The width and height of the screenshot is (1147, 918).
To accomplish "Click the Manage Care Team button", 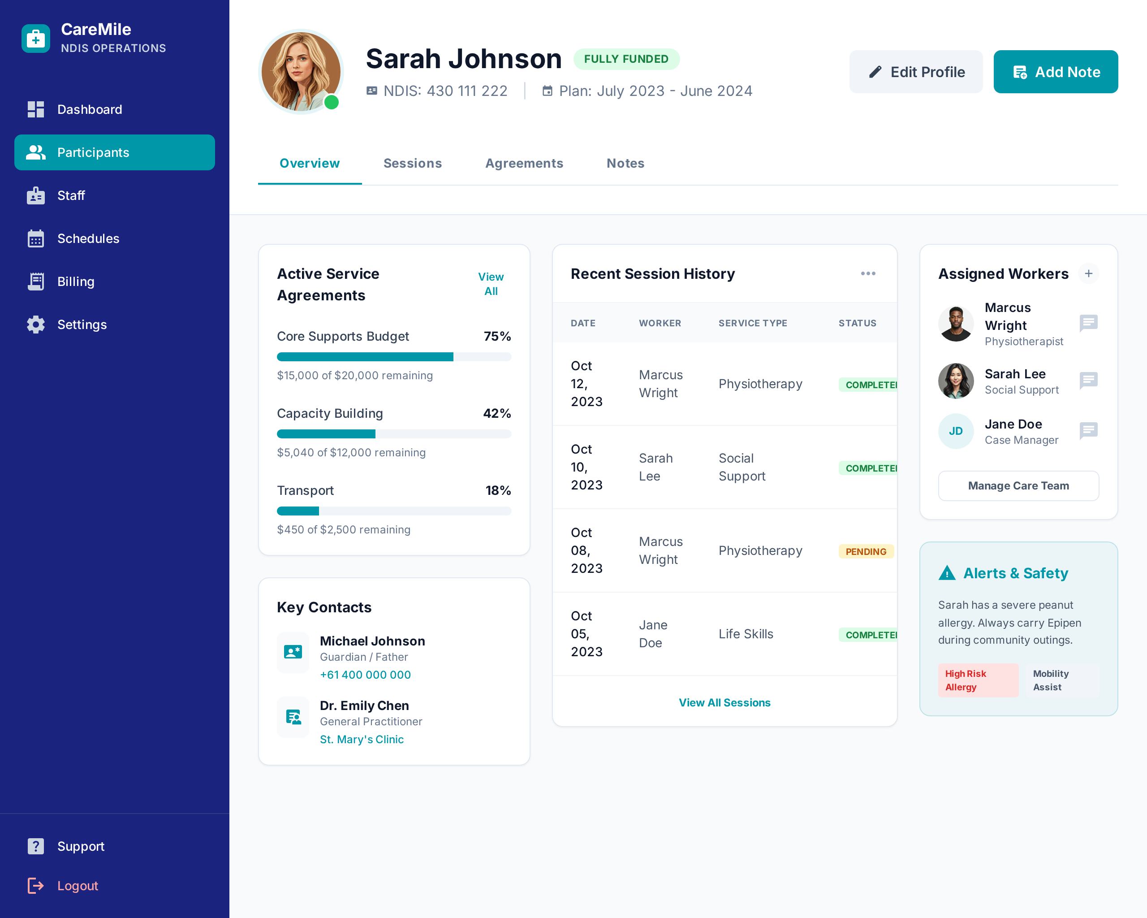I will pos(1018,486).
